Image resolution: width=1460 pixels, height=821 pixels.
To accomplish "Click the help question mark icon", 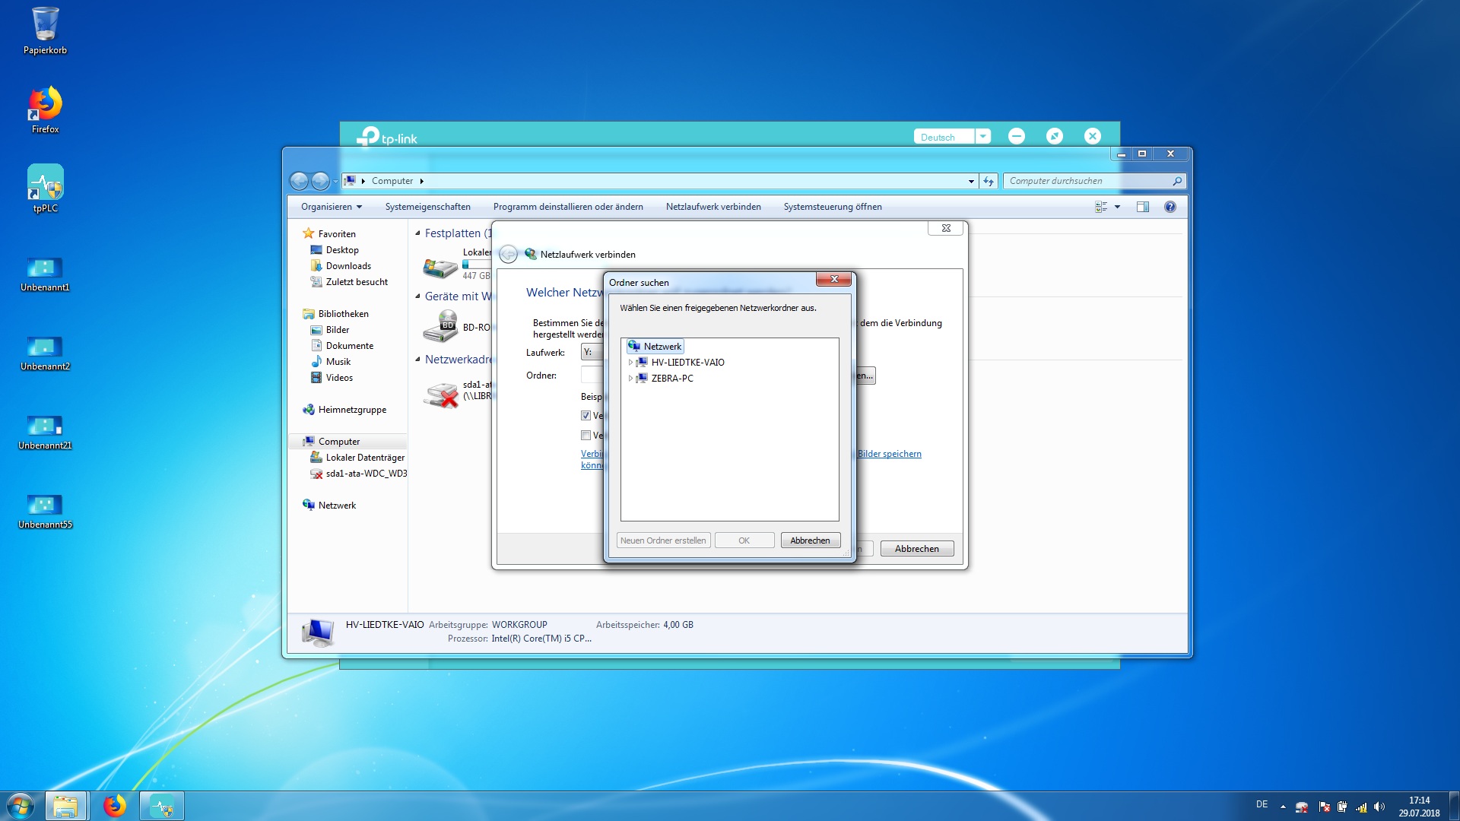I will [1170, 207].
